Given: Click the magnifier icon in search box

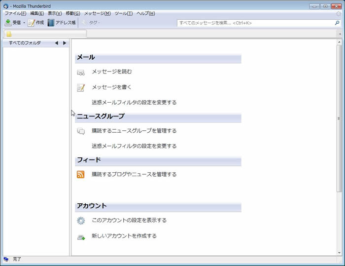Looking at the screenshot, I should [337, 23].
